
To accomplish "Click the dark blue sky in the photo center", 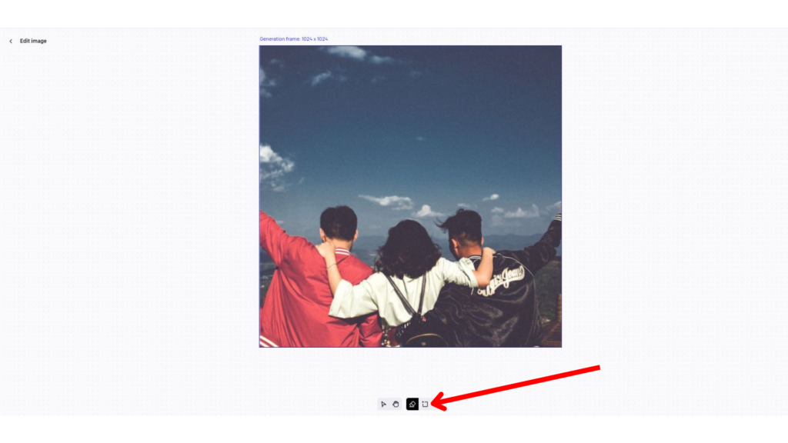I will point(410,125).
